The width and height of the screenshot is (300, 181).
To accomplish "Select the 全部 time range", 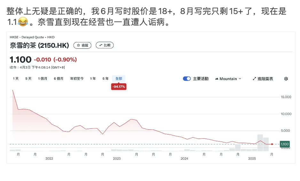I will (119, 79).
